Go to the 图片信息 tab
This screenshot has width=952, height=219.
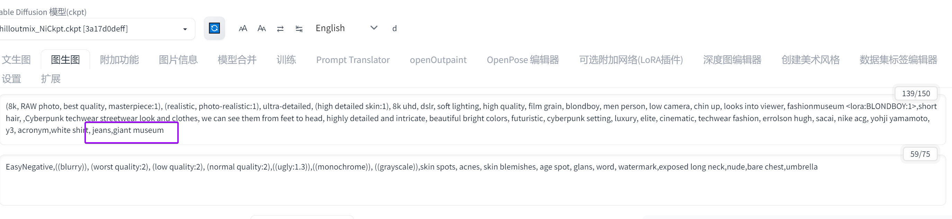coord(178,60)
